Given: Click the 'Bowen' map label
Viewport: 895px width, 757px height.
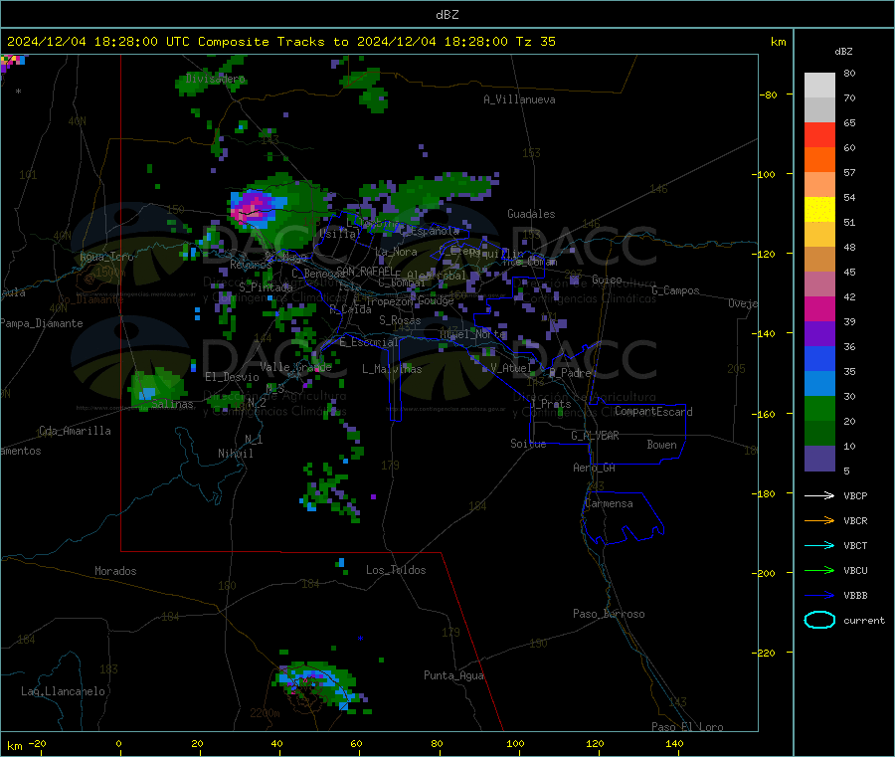Looking at the screenshot, I should click(661, 445).
